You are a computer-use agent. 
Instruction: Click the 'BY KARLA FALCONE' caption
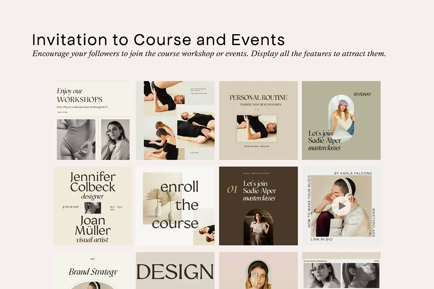[353, 173]
